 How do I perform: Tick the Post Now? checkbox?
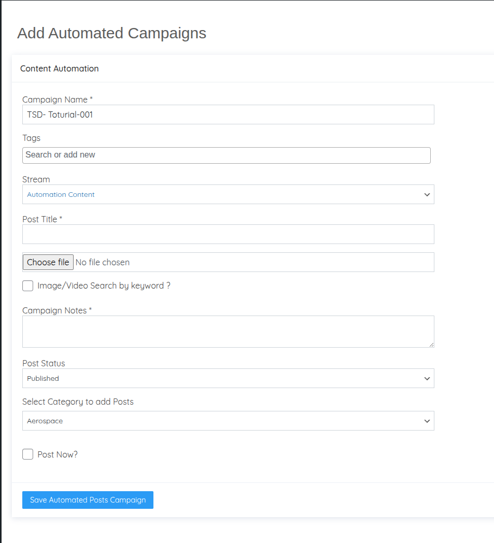(x=28, y=454)
